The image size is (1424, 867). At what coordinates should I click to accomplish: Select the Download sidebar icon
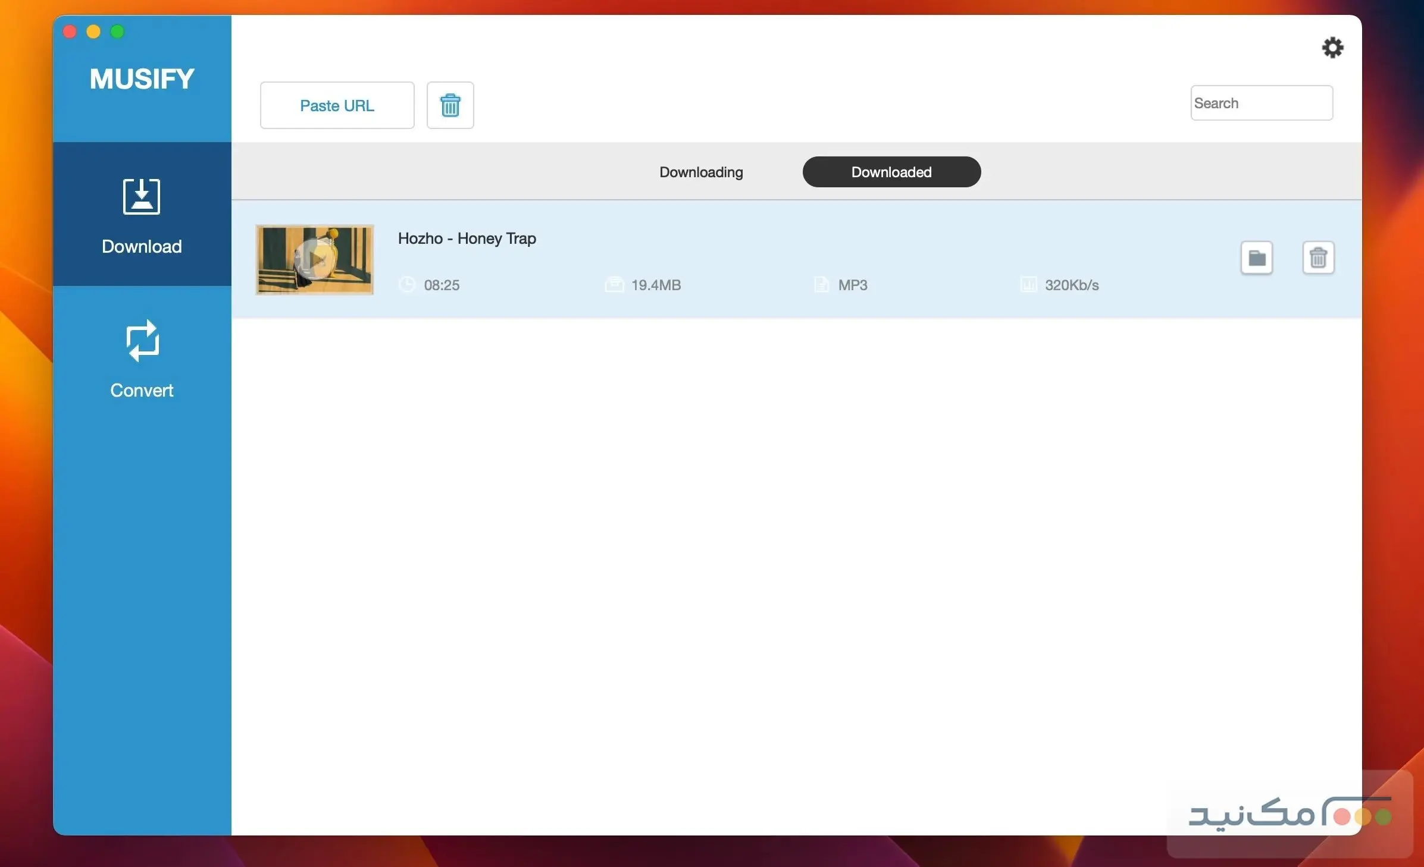coord(142,197)
